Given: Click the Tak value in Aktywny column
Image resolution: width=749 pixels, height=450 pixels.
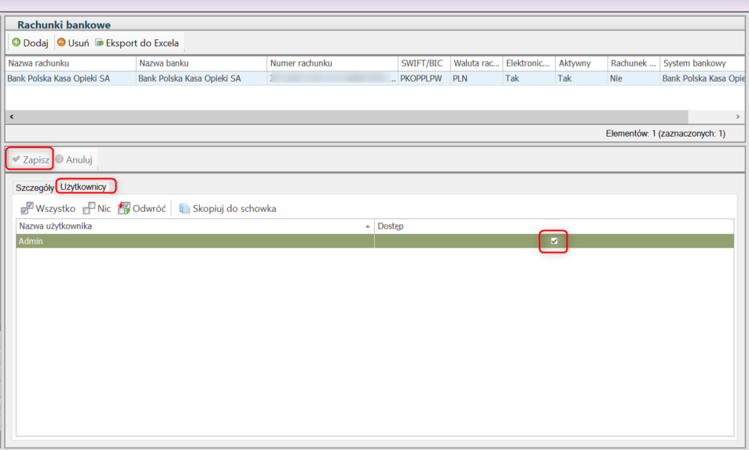Looking at the screenshot, I should tap(582, 79).
